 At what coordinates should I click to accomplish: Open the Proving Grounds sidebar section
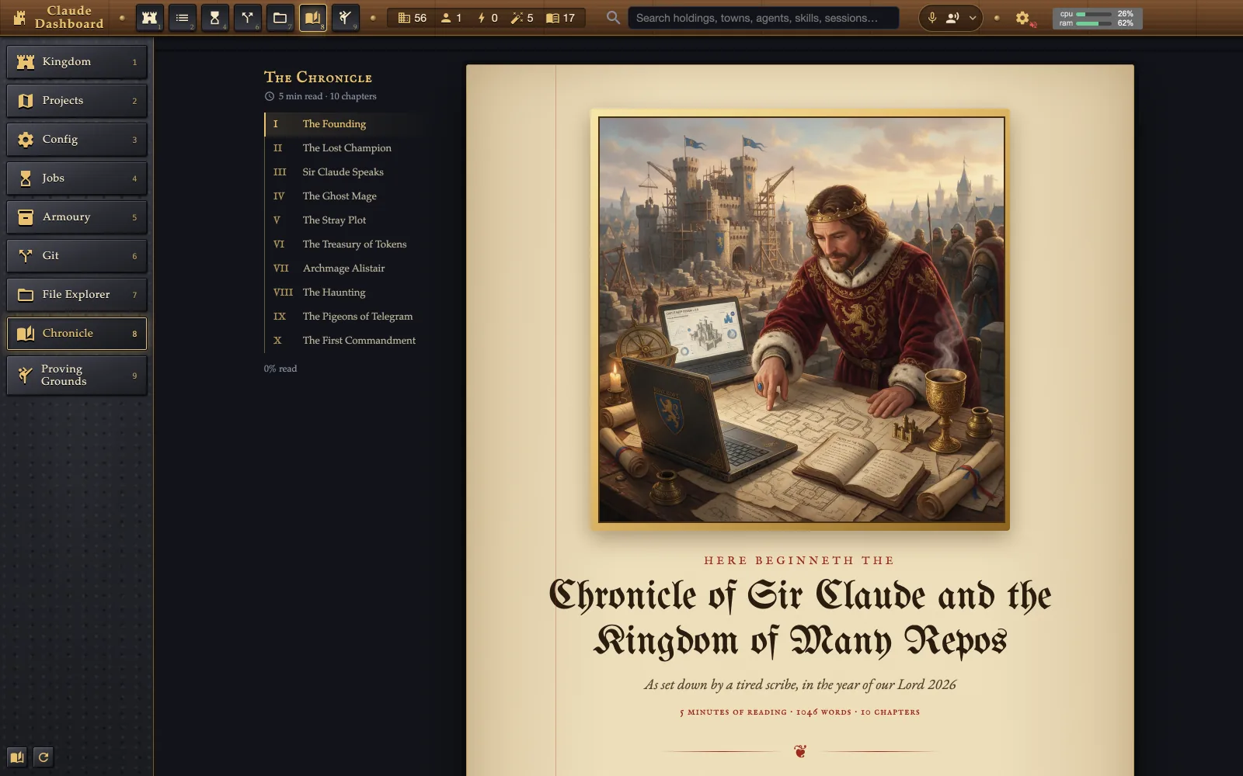pyautogui.click(x=77, y=376)
